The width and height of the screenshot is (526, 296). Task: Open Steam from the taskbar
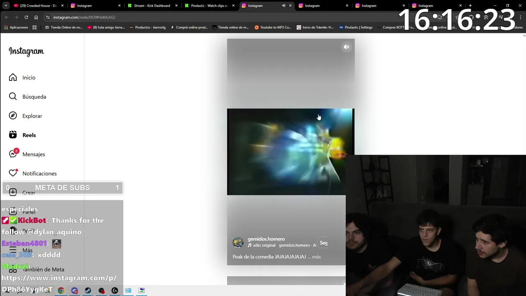click(88, 291)
